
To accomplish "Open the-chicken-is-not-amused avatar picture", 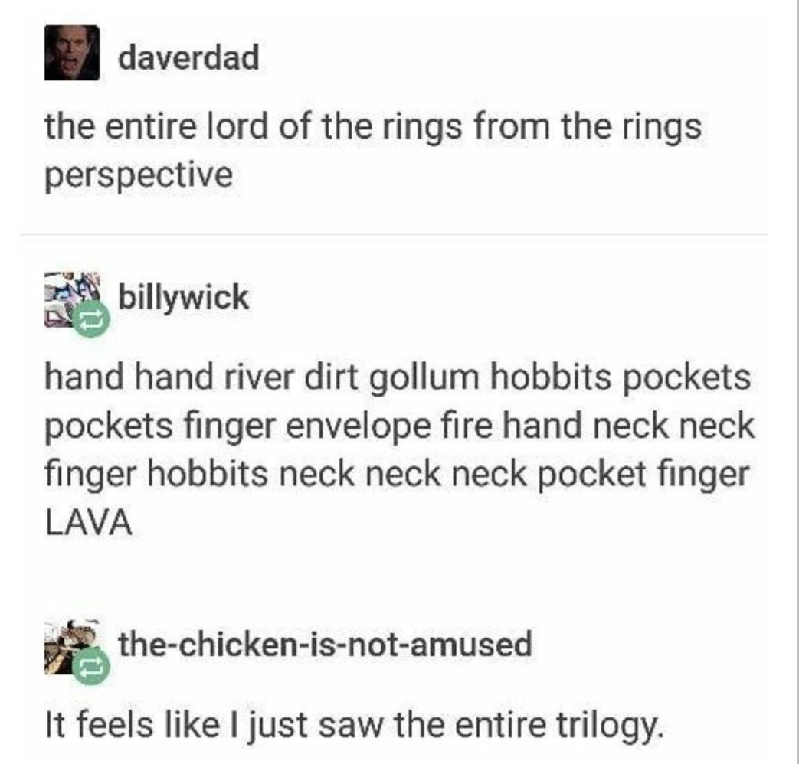I will pyautogui.click(x=72, y=647).
